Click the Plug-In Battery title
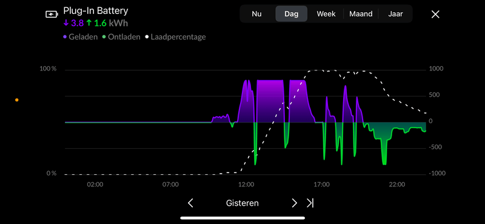 point(96,11)
